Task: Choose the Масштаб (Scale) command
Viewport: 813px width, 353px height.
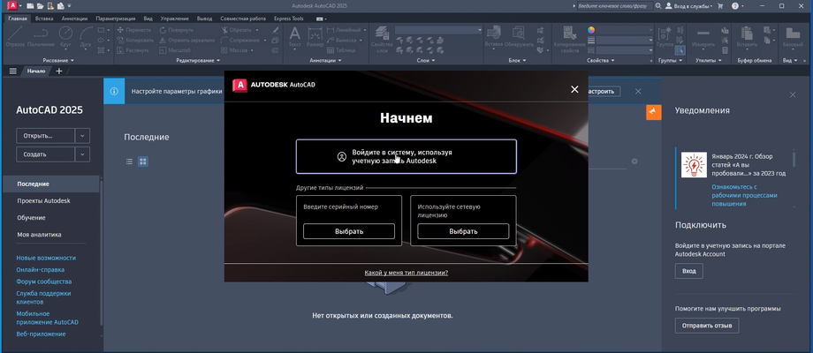Action: click(x=175, y=50)
